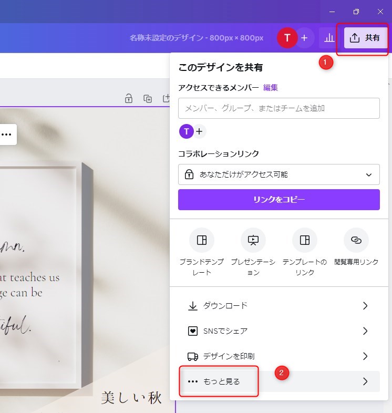Open the three-dot menu on the canvas

click(6, 135)
